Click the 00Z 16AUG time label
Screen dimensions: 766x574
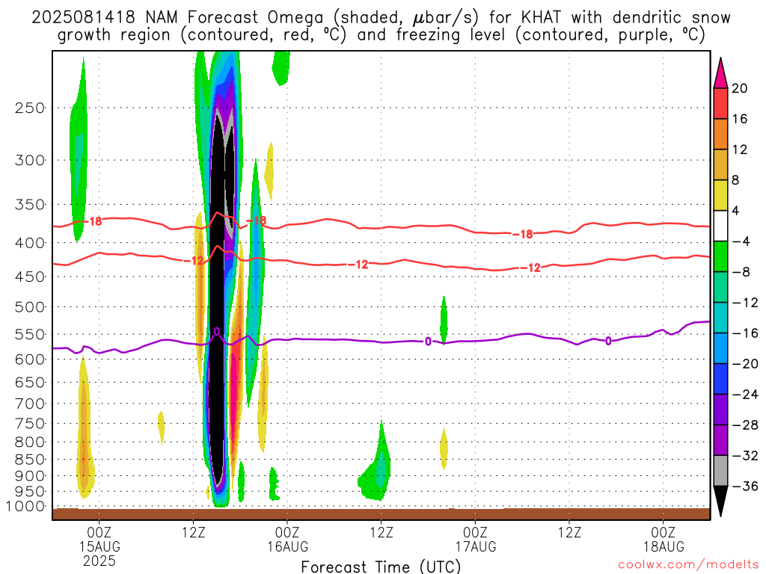(x=287, y=539)
